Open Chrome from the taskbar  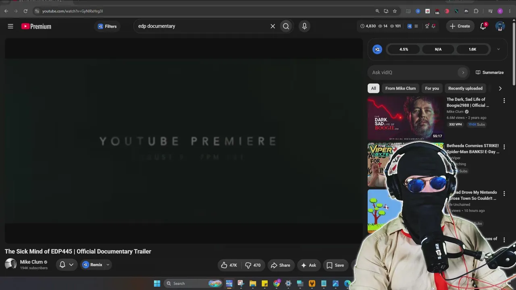pyautogui.click(x=277, y=284)
